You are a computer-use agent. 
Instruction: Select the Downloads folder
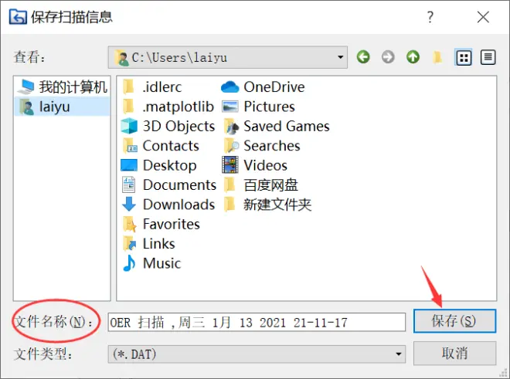click(x=168, y=205)
